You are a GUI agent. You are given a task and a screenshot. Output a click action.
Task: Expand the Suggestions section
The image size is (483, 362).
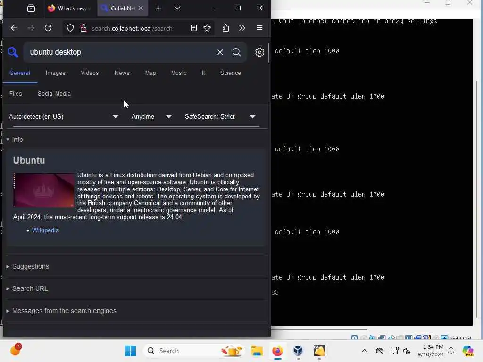click(27, 267)
